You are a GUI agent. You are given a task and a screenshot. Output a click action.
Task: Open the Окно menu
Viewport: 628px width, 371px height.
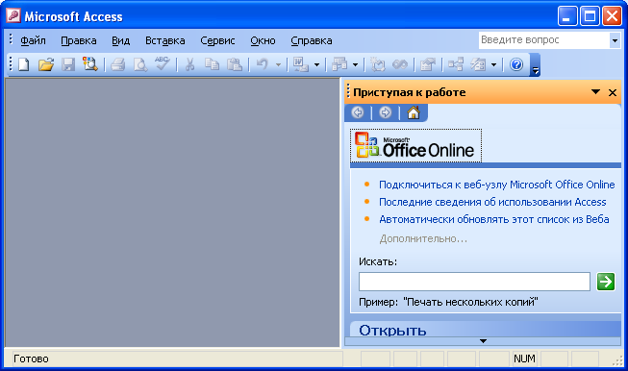coord(263,40)
